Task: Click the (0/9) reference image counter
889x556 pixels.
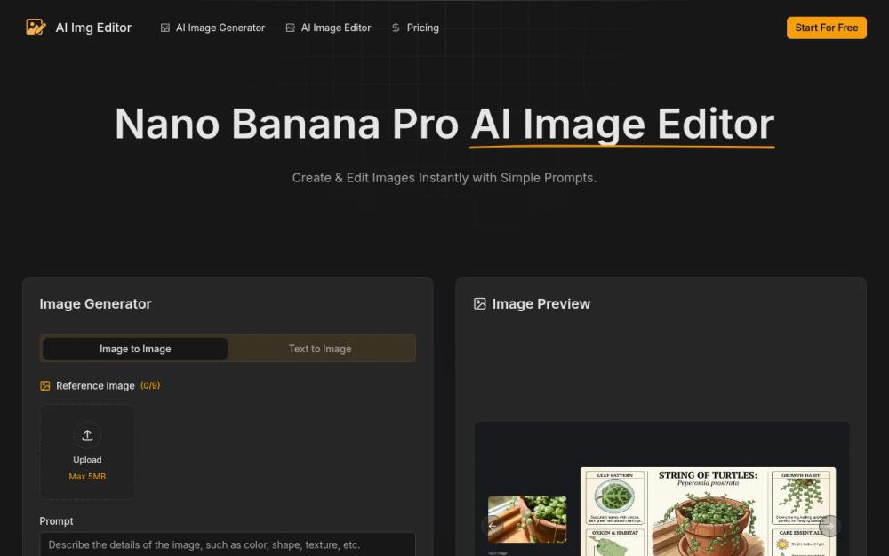Action: [x=149, y=385]
